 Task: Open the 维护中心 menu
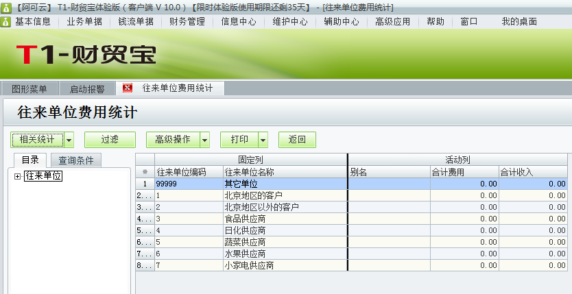click(290, 22)
